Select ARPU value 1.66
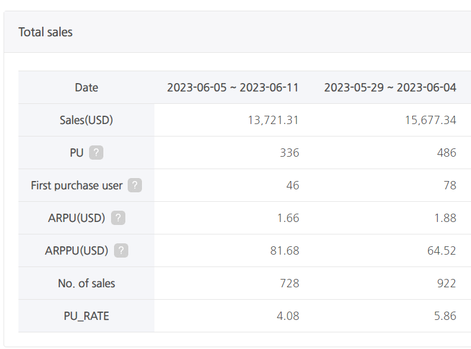This screenshot has height=349, width=471. coord(288,218)
